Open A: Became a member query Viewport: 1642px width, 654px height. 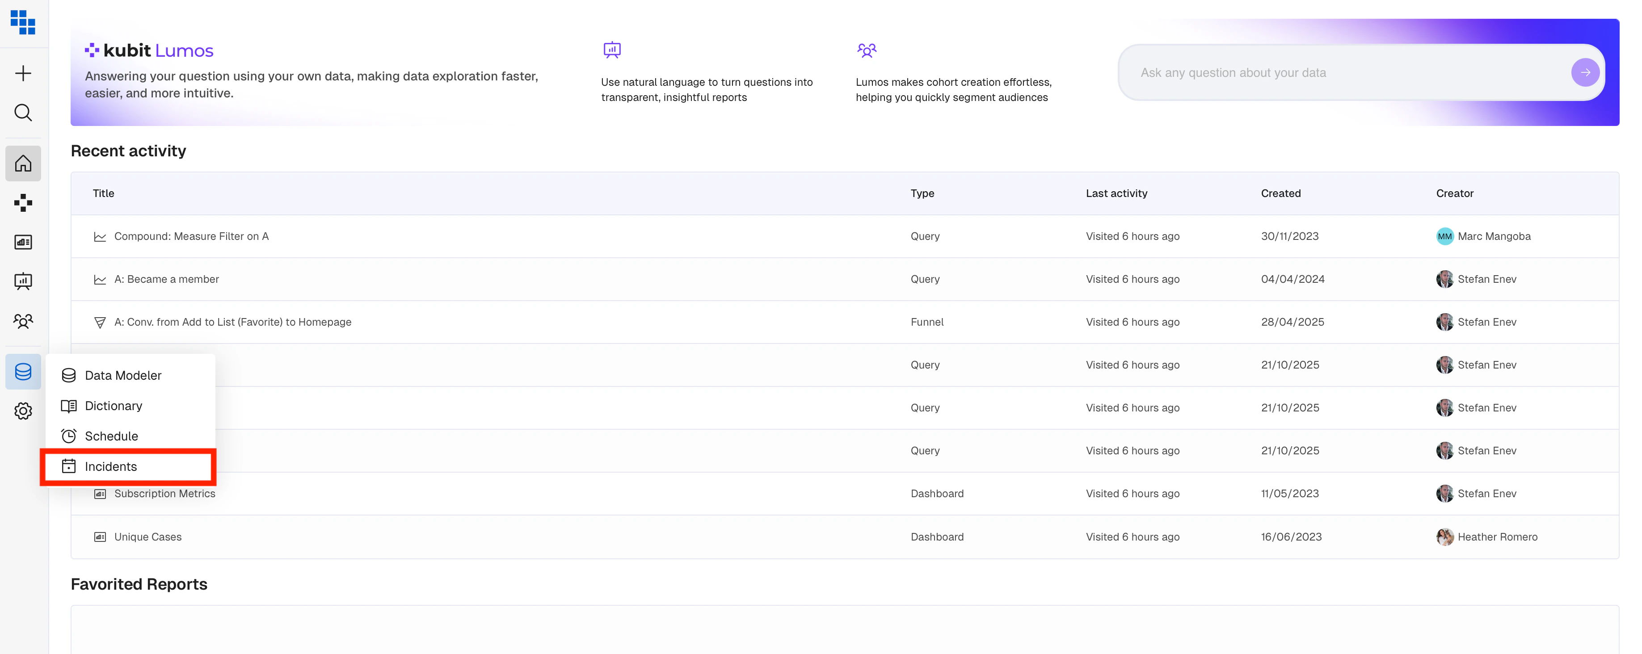coord(166,279)
